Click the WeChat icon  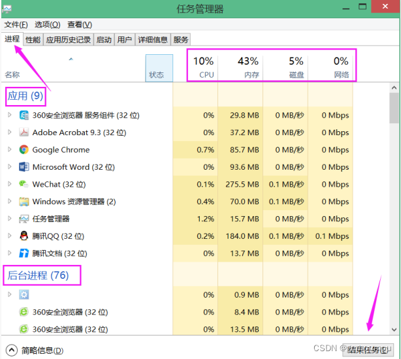pos(24,184)
